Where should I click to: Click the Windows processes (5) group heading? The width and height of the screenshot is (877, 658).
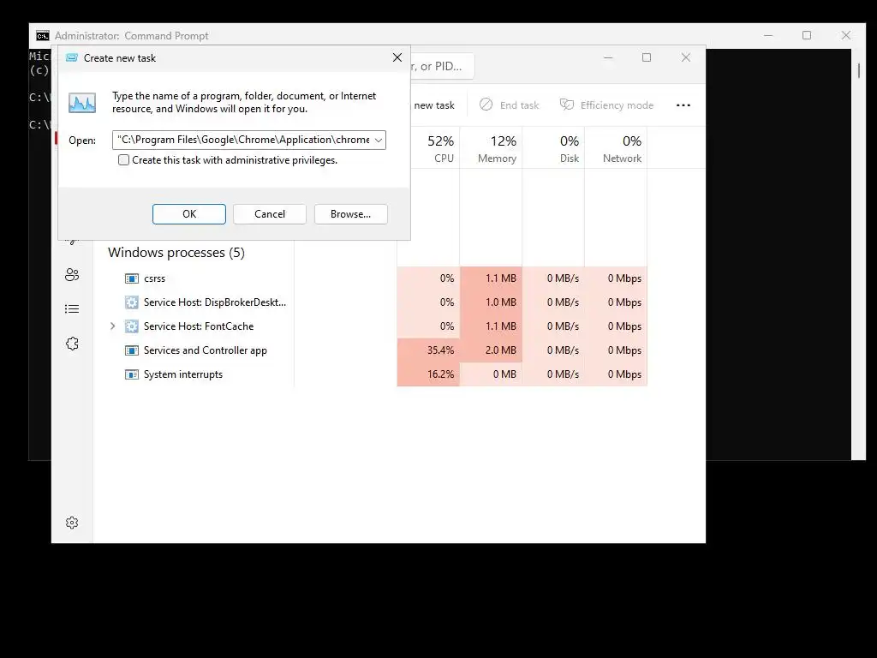click(x=176, y=253)
